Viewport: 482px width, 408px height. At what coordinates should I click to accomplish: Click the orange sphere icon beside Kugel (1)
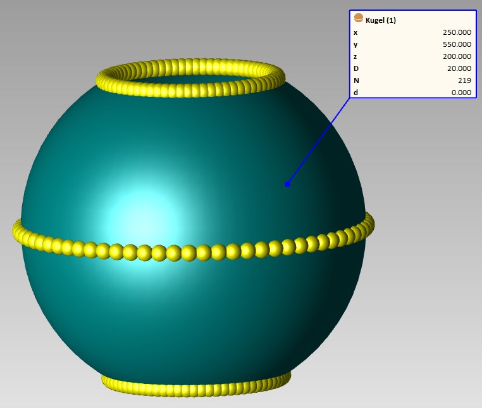pos(359,19)
